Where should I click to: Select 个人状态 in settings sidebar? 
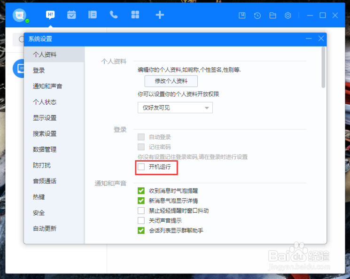(54, 102)
